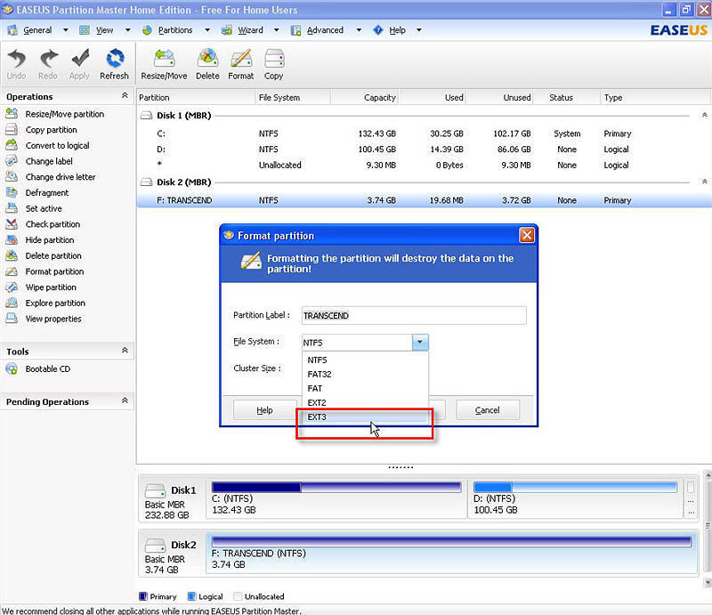
Task: Collapse the Pending Operations panel
Action: pyautogui.click(x=125, y=401)
